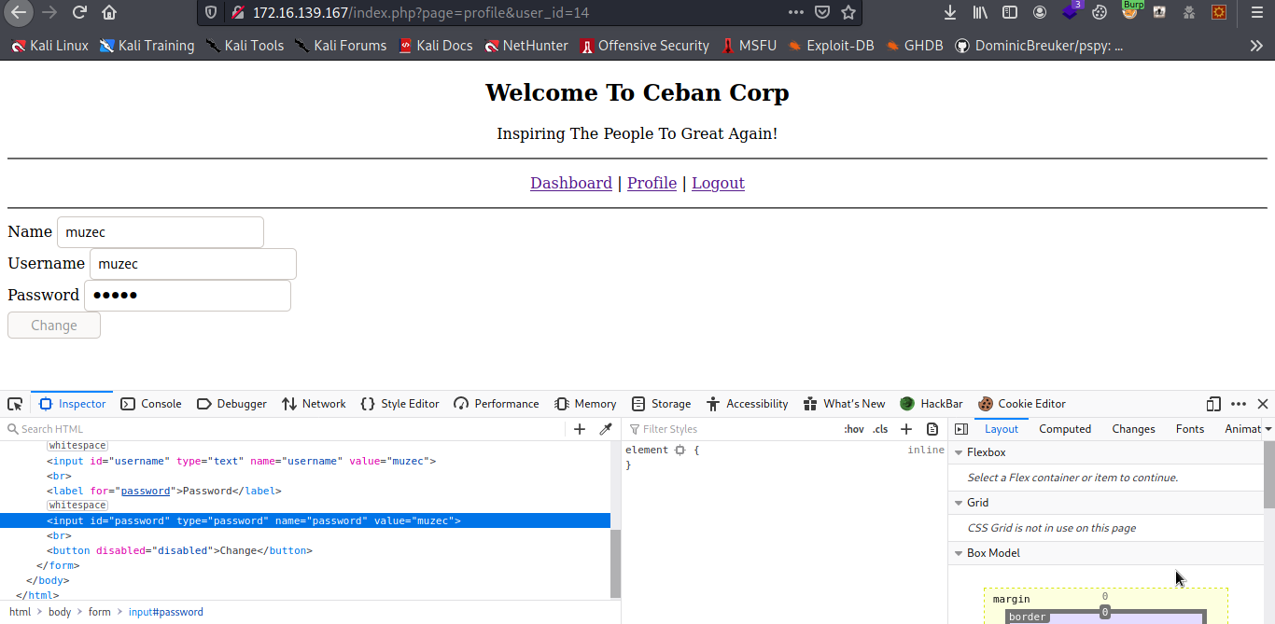
Task: Open the DominicBreuker/pspy bookmark
Action: click(x=1039, y=45)
